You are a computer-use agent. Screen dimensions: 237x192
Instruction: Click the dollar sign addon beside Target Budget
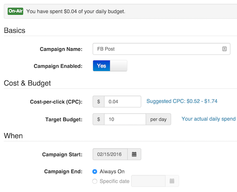(x=99, y=119)
